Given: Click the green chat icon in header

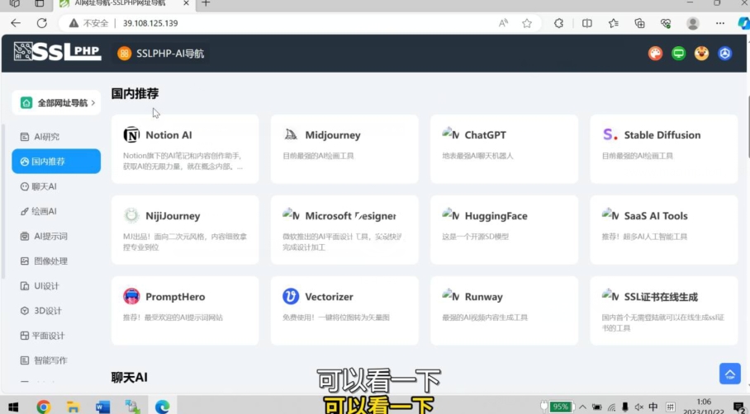Looking at the screenshot, I should click(x=678, y=54).
